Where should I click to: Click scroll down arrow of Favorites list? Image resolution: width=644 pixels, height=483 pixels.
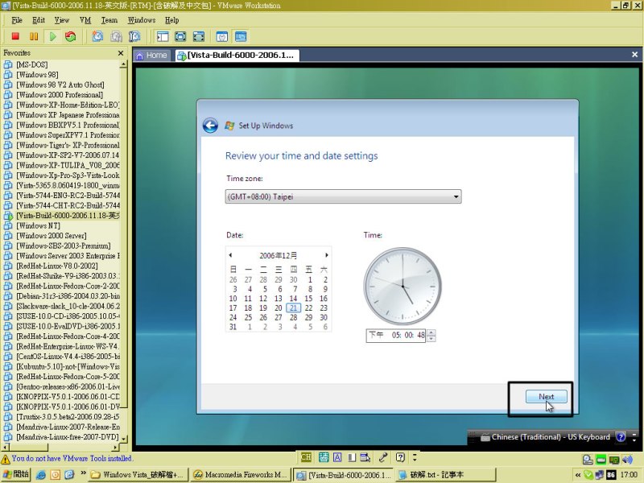pos(124,439)
